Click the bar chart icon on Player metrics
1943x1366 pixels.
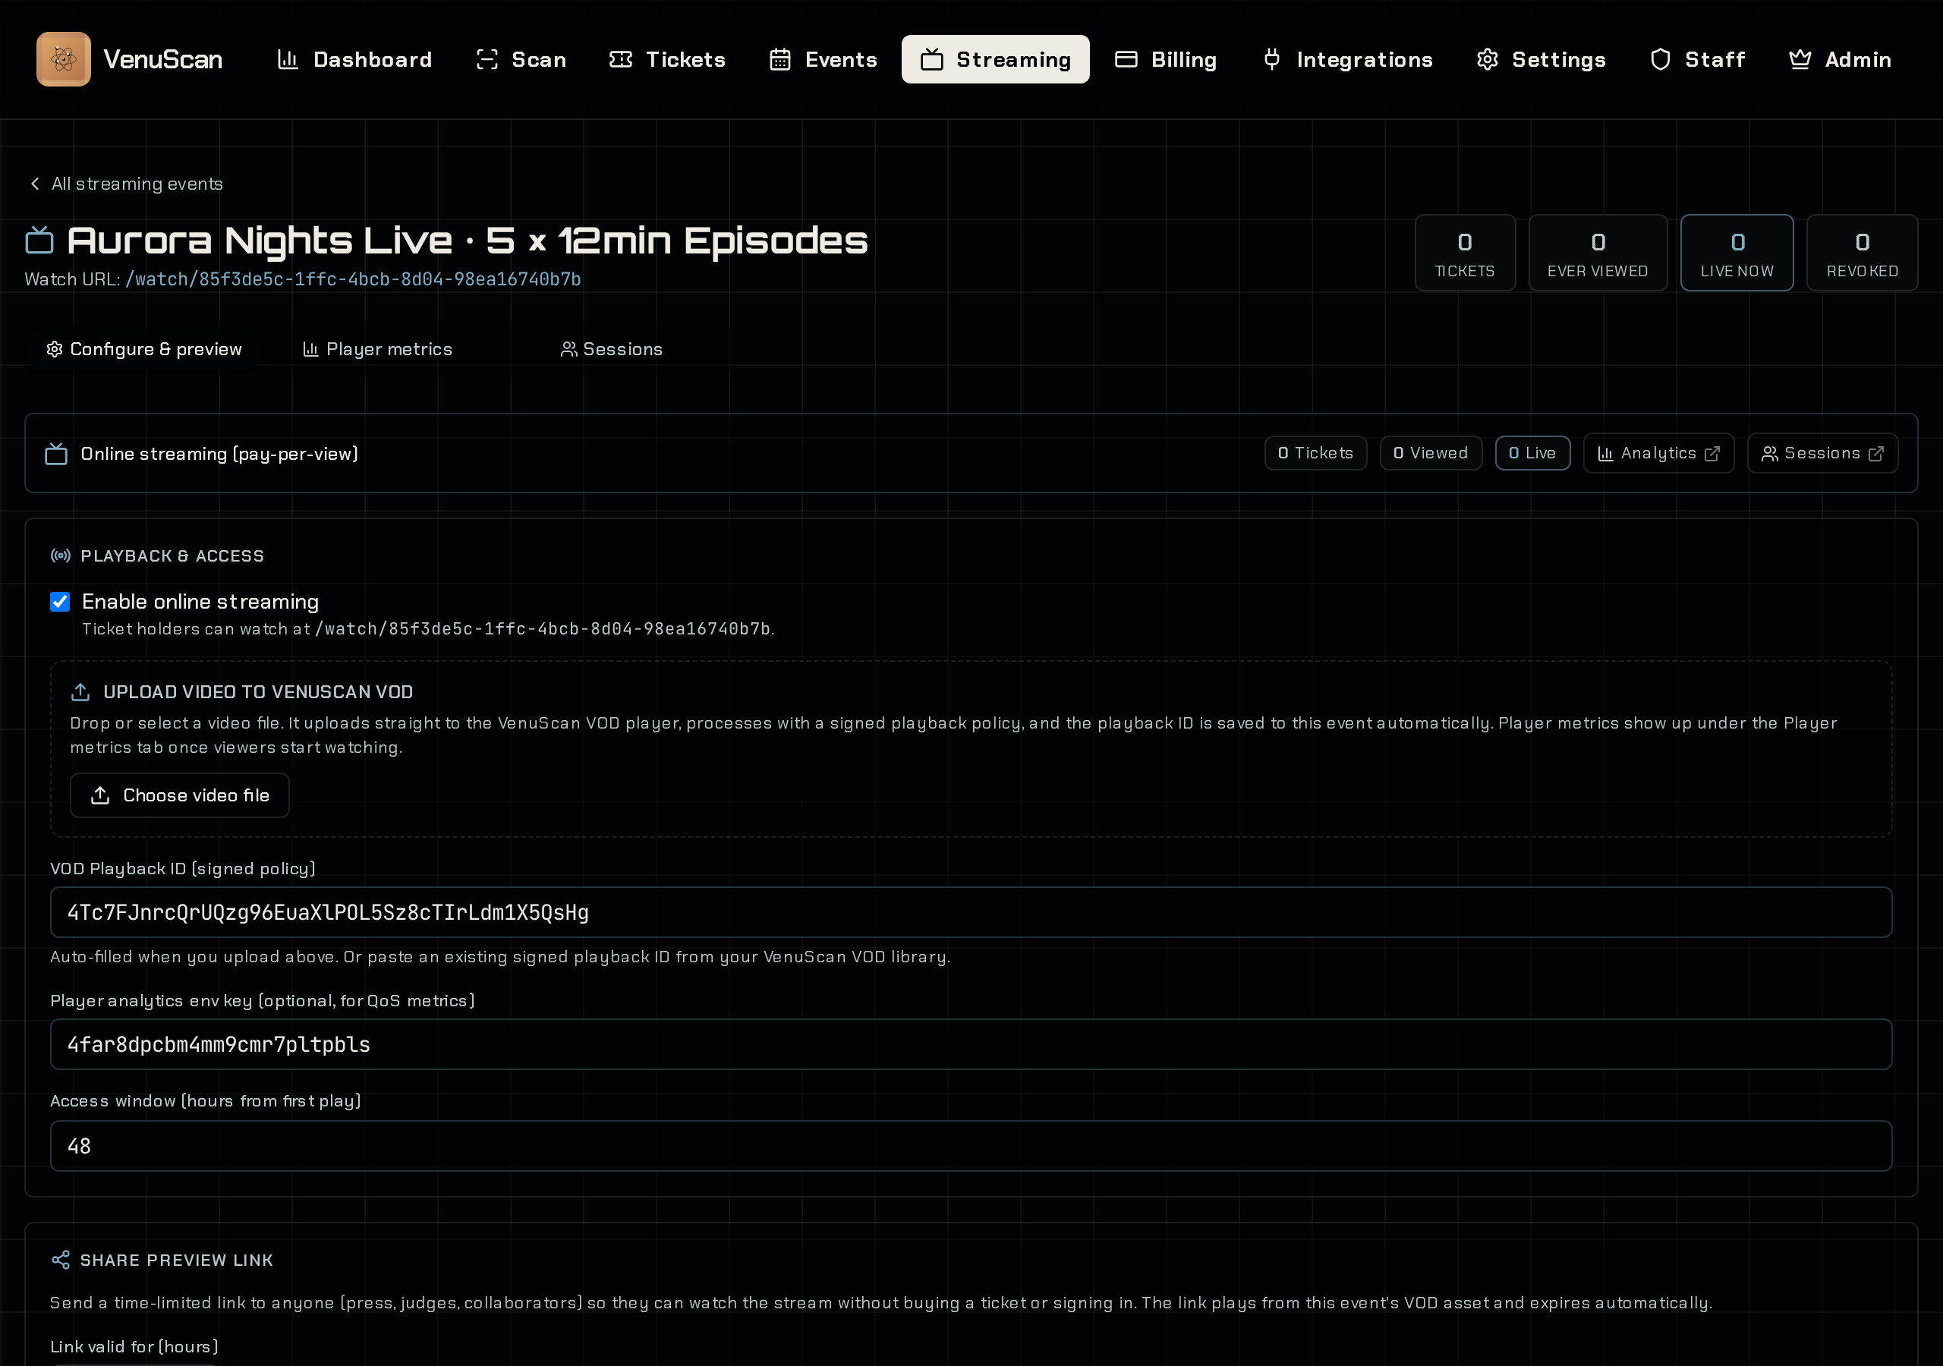[310, 350]
